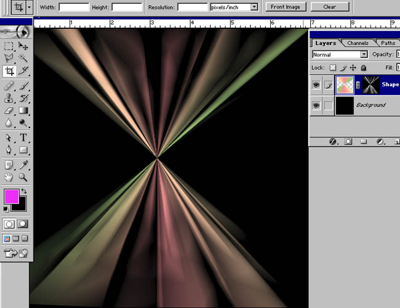The height and width of the screenshot is (308, 400).
Task: Add a layer style
Action: (x=333, y=142)
